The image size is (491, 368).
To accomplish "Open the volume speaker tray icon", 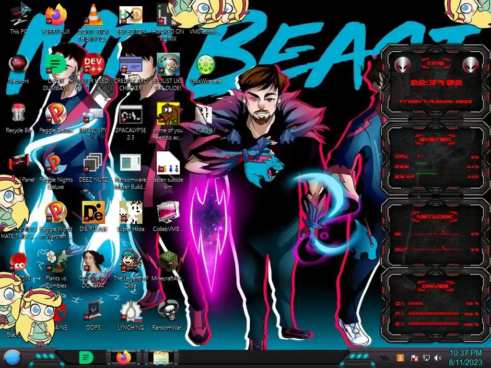I will click(438, 357).
